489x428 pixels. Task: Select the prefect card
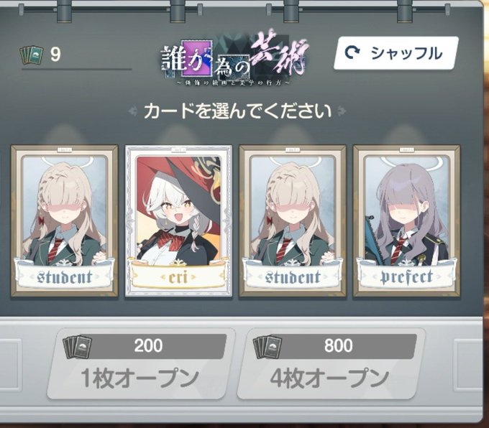[x=407, y=221]
